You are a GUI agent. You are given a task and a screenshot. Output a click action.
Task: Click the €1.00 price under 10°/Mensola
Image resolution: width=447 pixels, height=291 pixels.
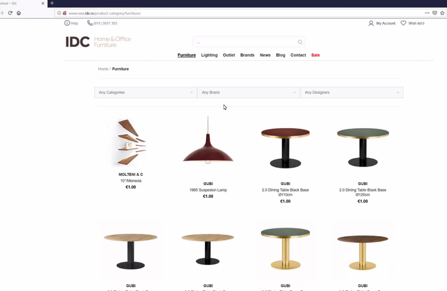[131, 187]
